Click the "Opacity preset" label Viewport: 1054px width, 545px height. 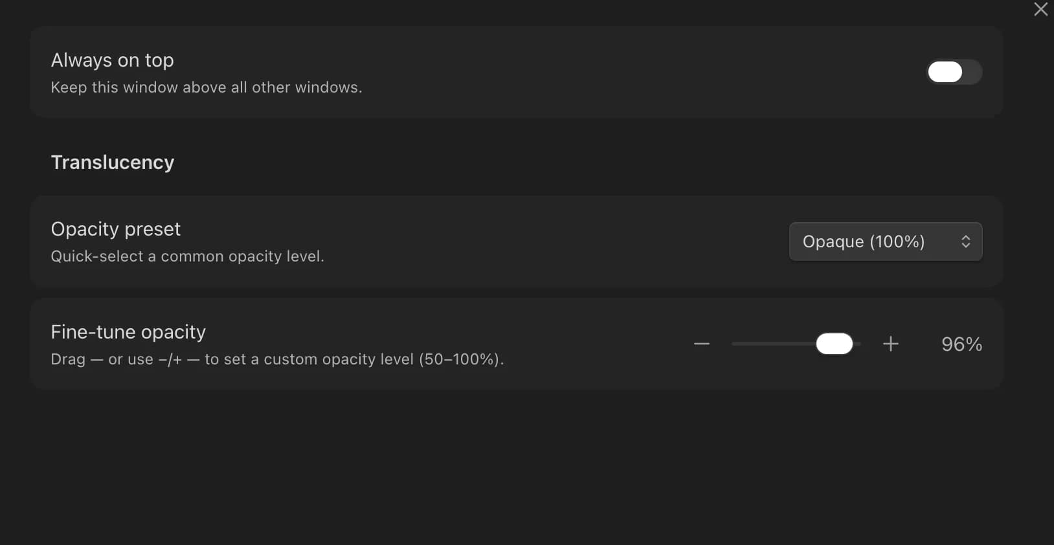116,229
